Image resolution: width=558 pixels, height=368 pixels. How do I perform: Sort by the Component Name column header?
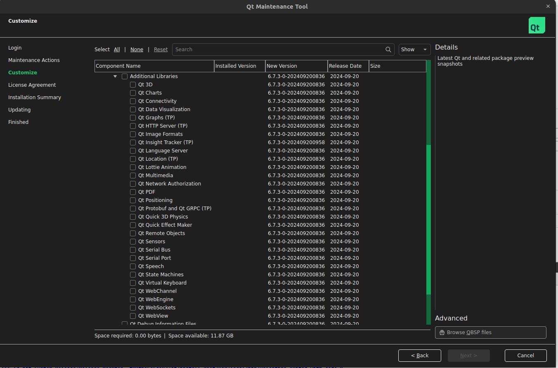(x=154, y=66)
